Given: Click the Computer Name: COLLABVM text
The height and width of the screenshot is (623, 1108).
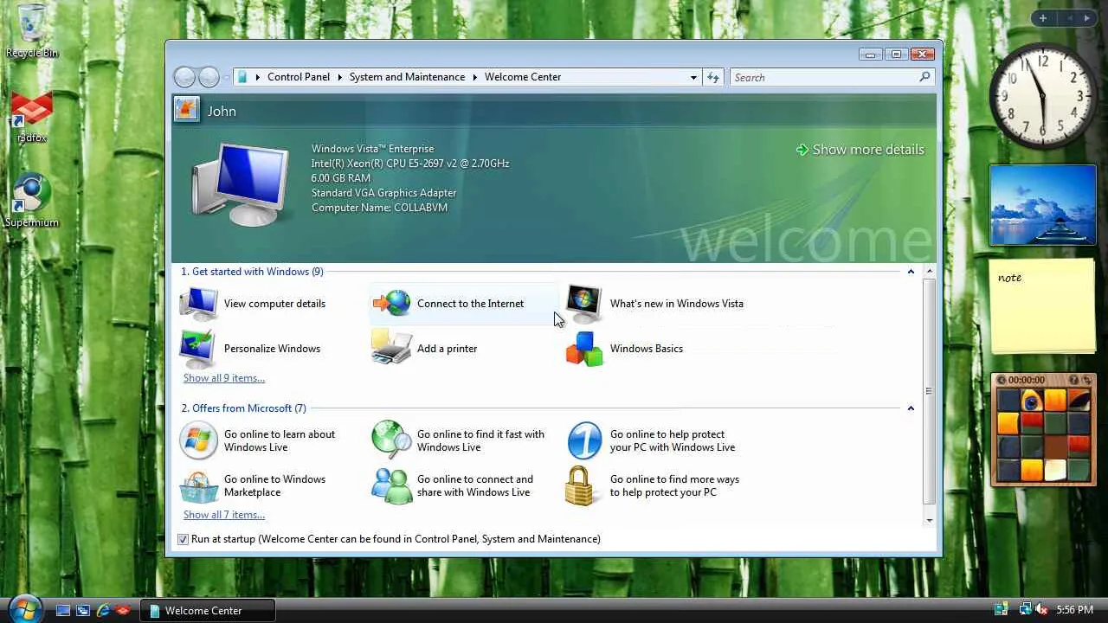Looking at the screenshot, I should (379, 208).
